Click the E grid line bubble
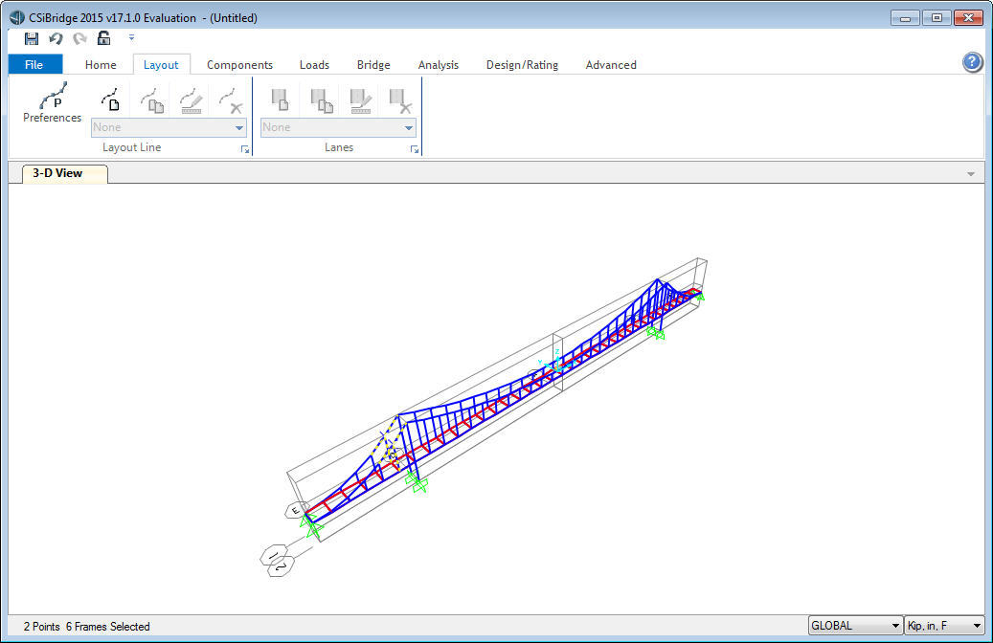This screenshot has width=993, height=643. point(297,510)
